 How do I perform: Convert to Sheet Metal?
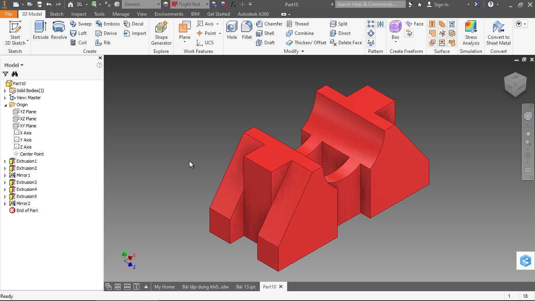coord(499,33)
